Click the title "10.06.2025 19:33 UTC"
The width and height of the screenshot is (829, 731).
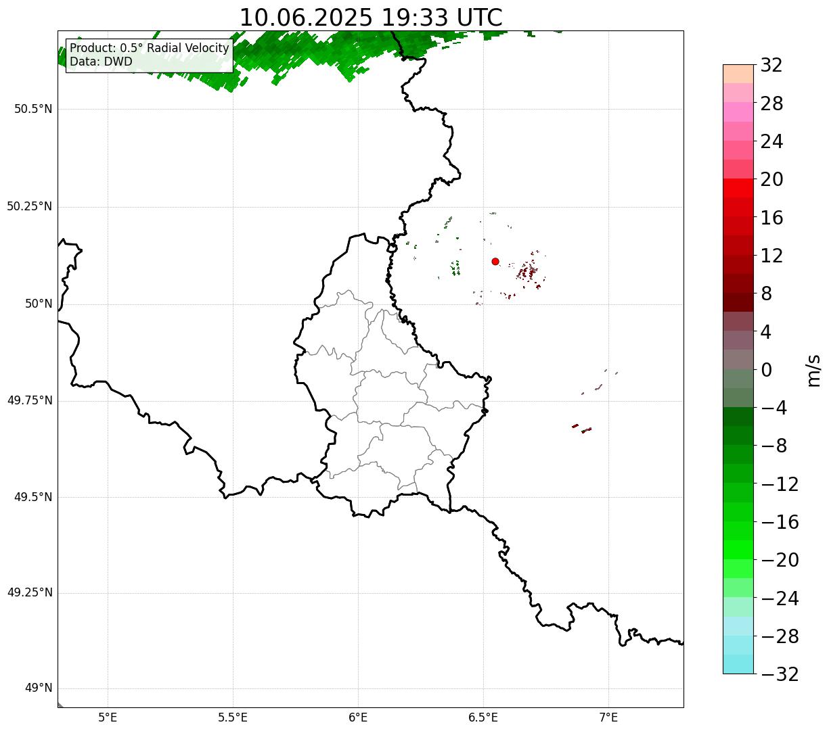pyautogui.click(x=371, y=18)
